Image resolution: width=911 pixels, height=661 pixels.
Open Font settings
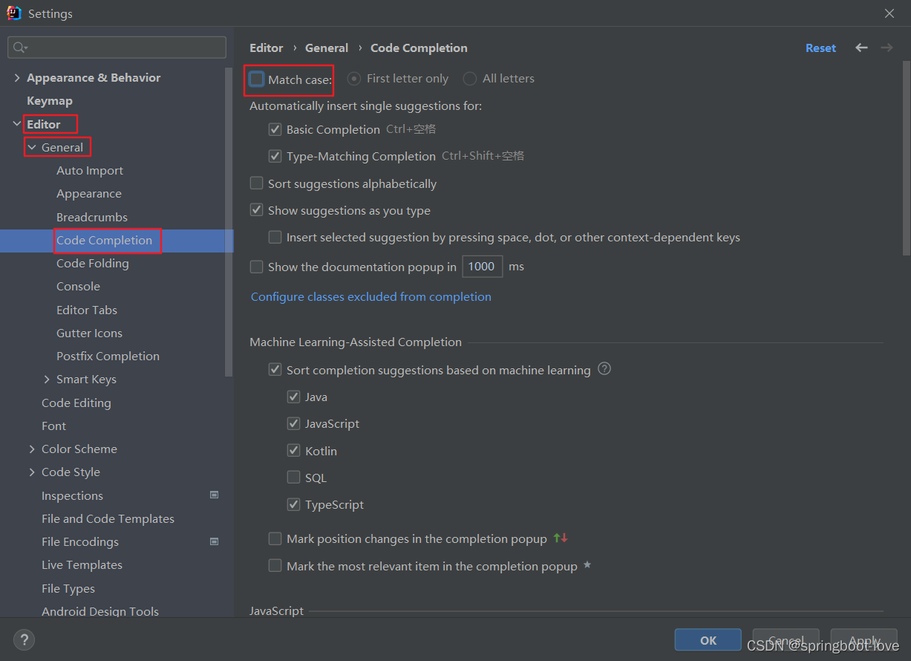pos(53,426)
